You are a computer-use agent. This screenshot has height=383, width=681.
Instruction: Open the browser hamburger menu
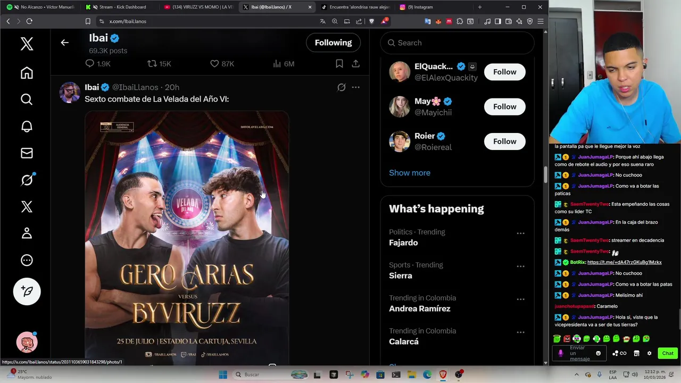click(x=540, y=21)
